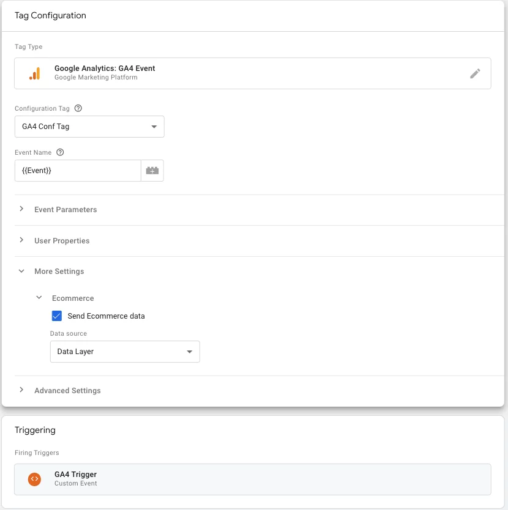Select GA4 Conf Tag in the combo box
Screen dimensions: 508x510
click(x=89, y=127)
